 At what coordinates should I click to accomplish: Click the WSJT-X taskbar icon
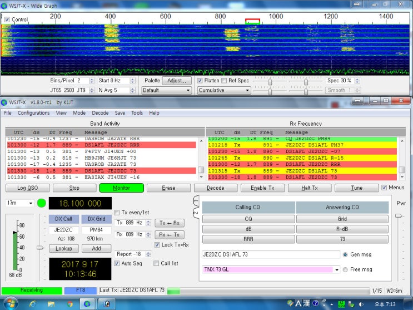pos(87,304)
